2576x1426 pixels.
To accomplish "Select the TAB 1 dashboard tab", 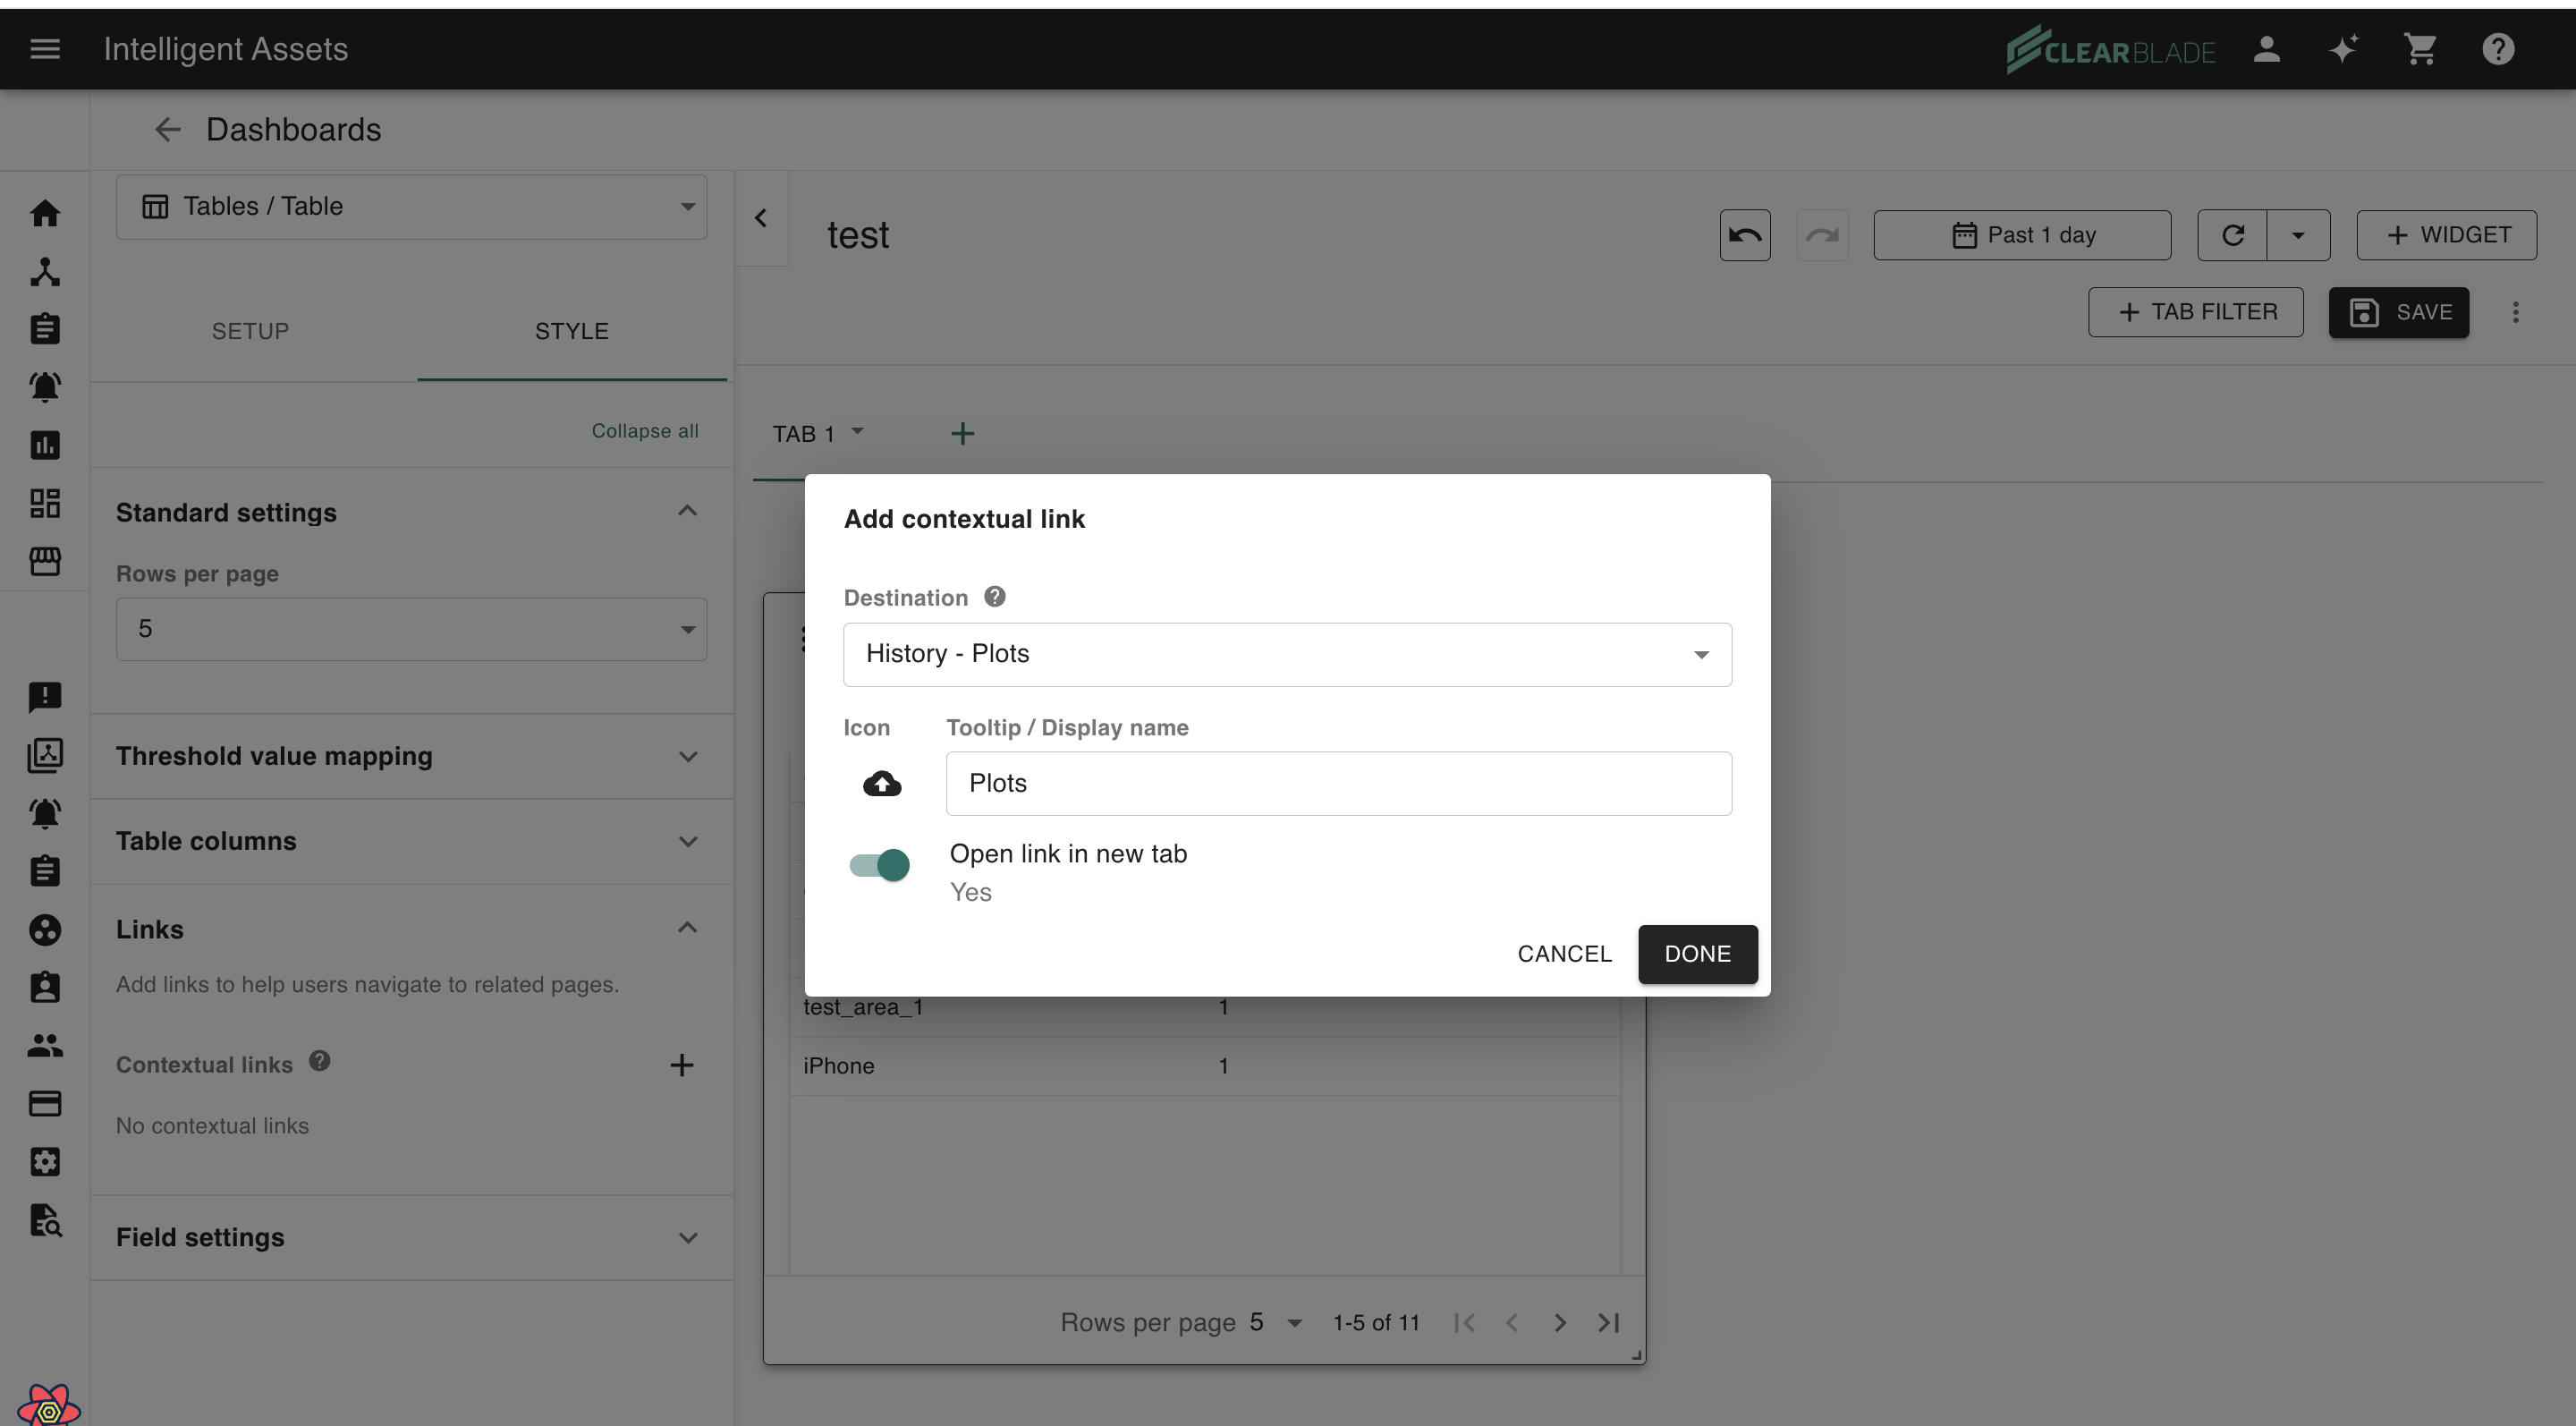I will tap(804, 434).
